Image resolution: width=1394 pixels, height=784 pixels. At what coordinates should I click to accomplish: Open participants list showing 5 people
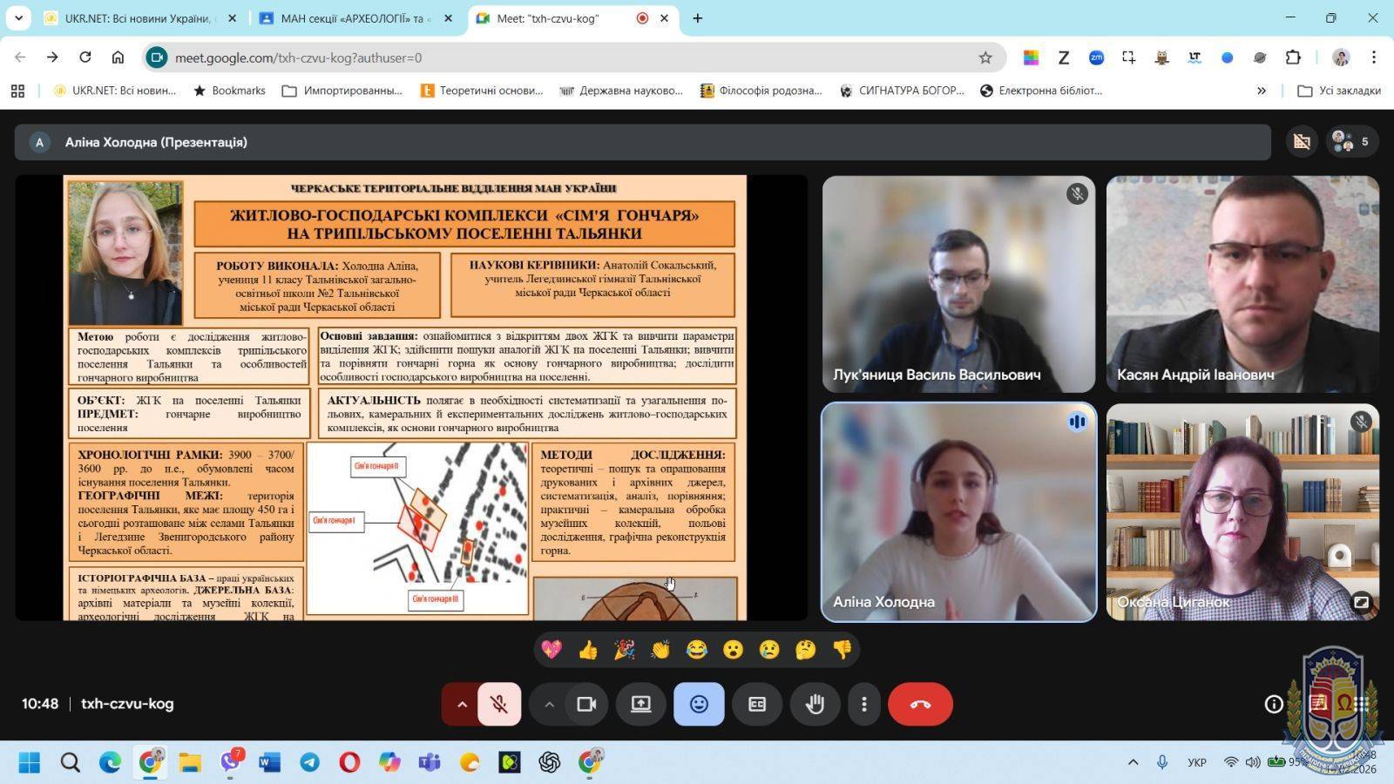click(x=1351, y=142)
